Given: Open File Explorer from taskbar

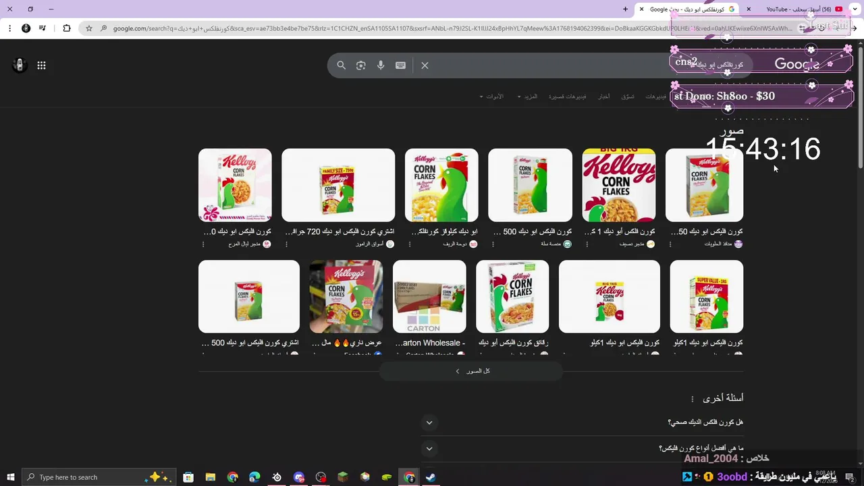Looking at the screenshot, I should pyautogui.click(x=211, y=477).
